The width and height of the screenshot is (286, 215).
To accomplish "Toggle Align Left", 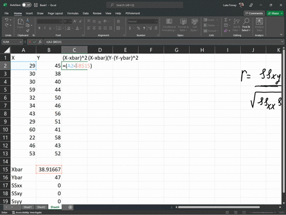I will [x=89, y=28].
